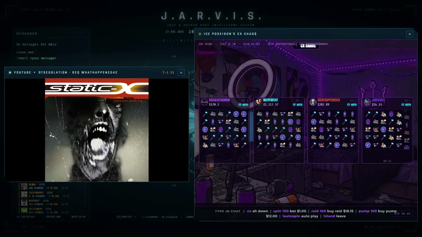Click the $438.54 OUT stat
The width and height of the screenshot is (422, 237).
coord(252,44)
